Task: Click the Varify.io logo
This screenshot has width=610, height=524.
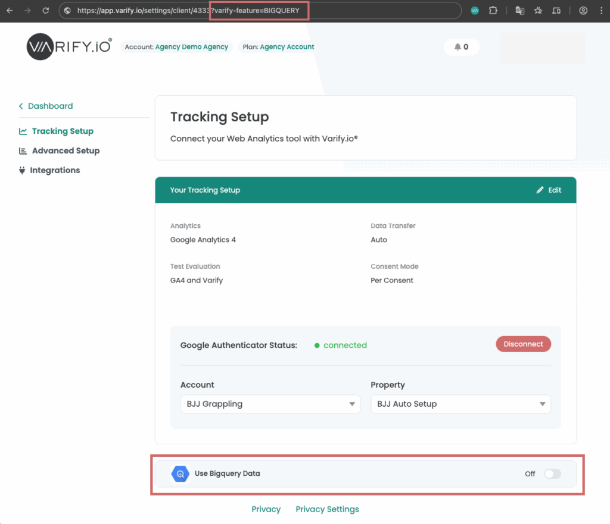Action: (69, 47)
